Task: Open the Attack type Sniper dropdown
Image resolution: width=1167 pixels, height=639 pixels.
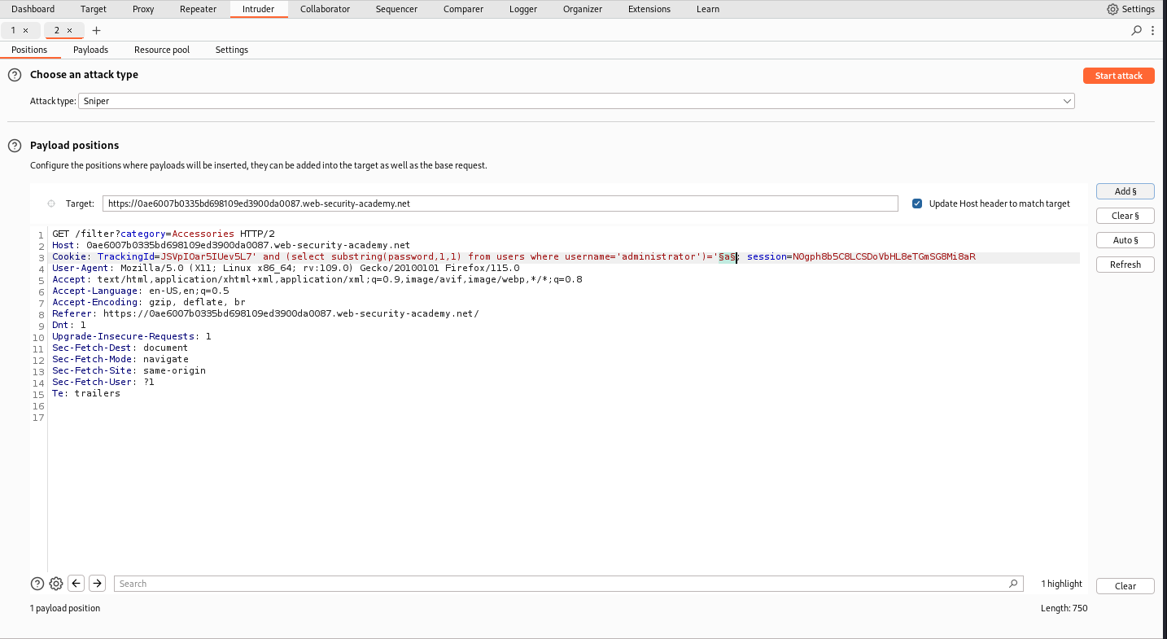Action: point(576,101)
